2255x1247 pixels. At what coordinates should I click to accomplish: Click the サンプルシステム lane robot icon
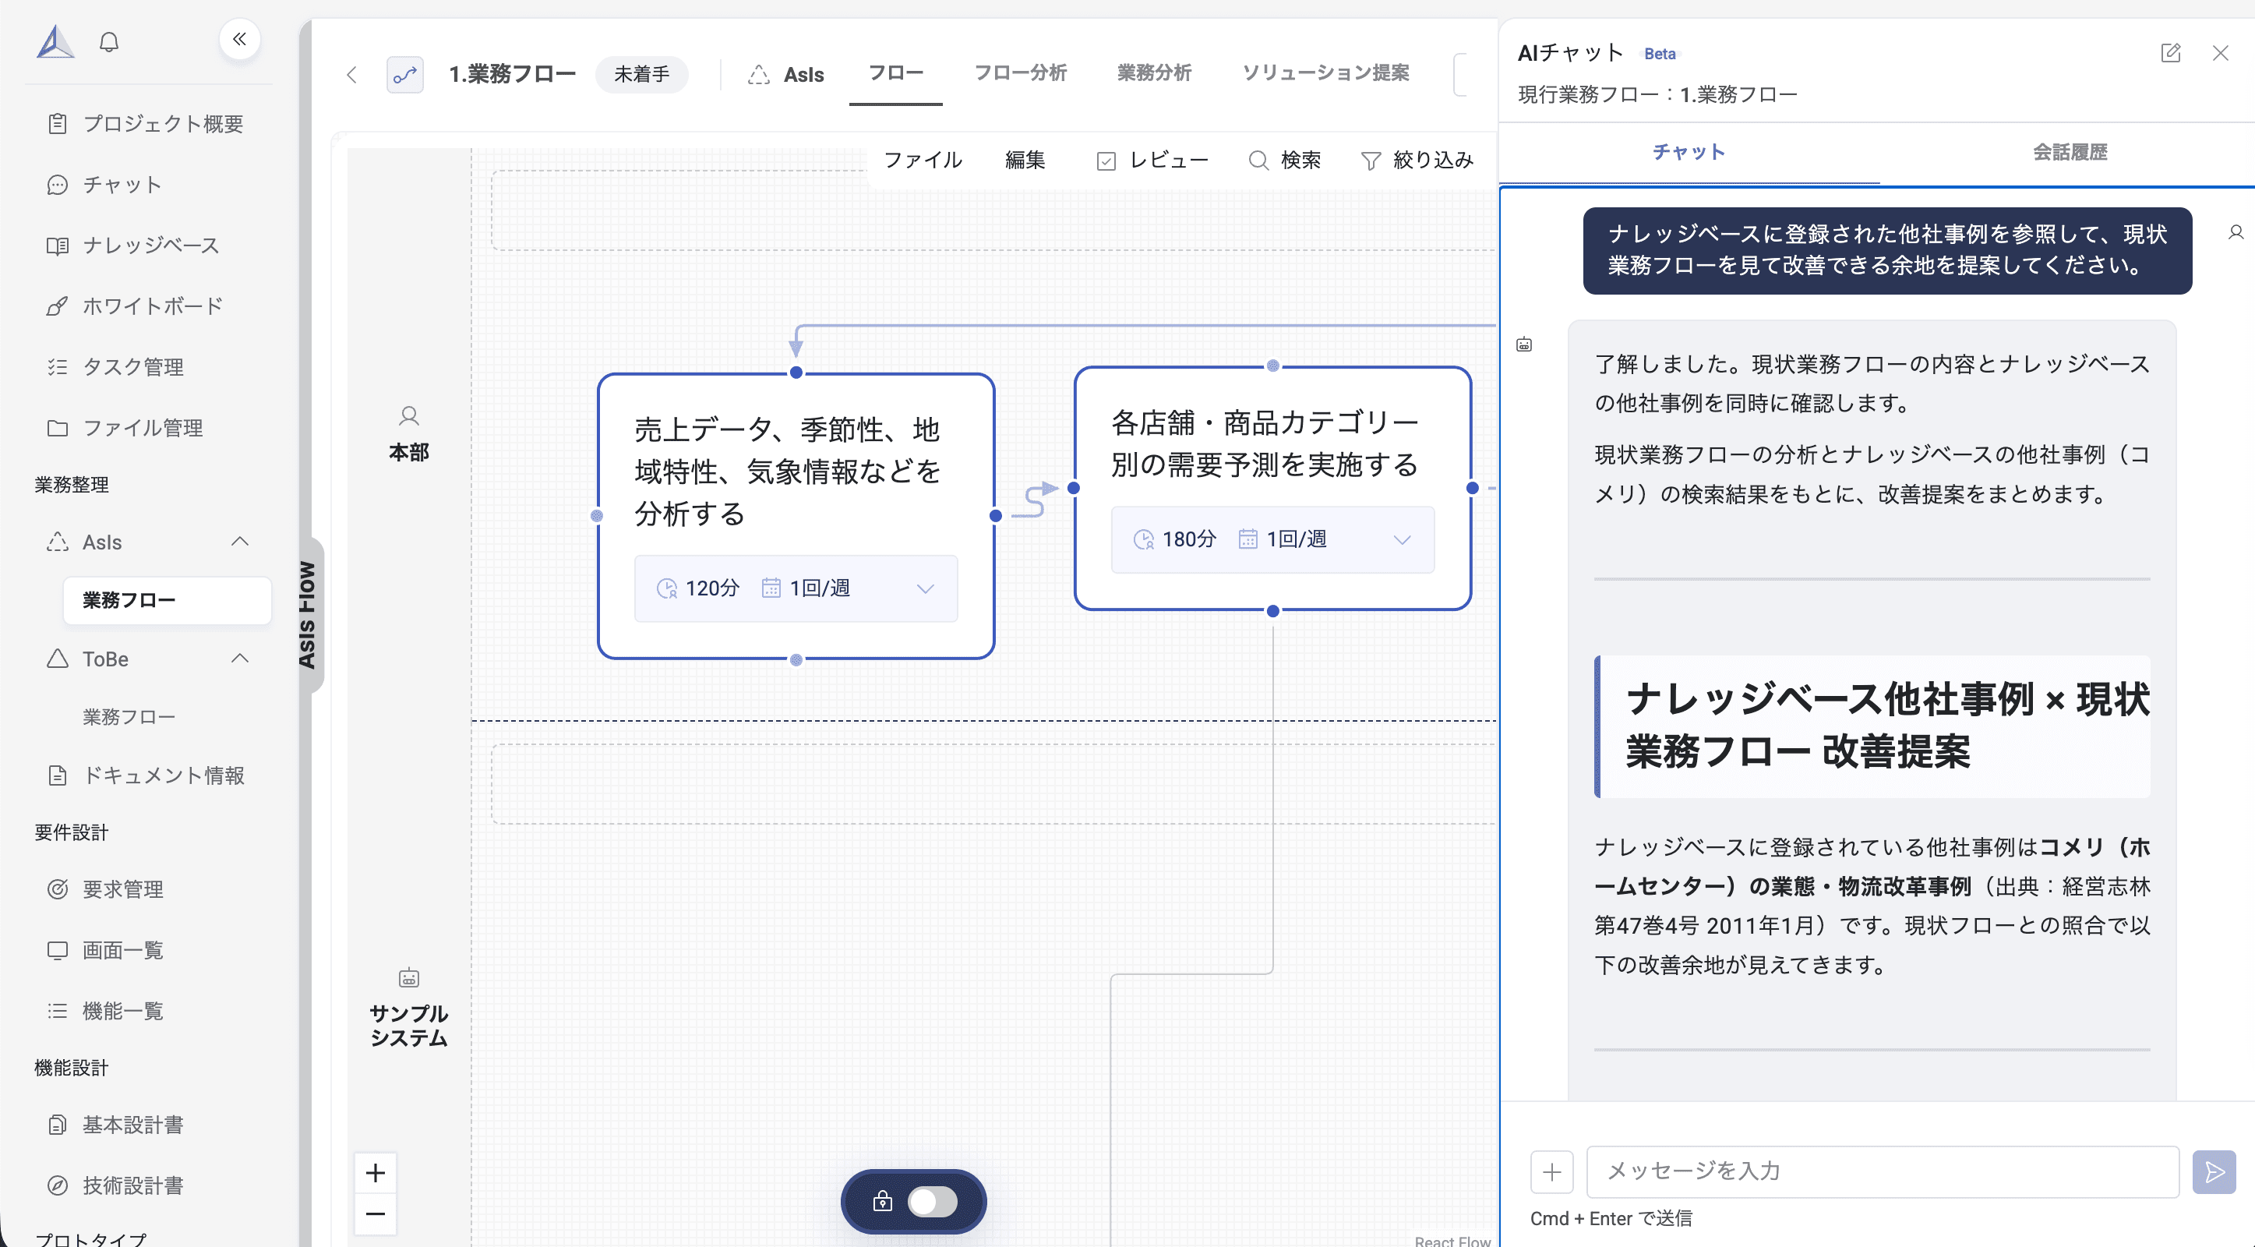coord(409,977)
